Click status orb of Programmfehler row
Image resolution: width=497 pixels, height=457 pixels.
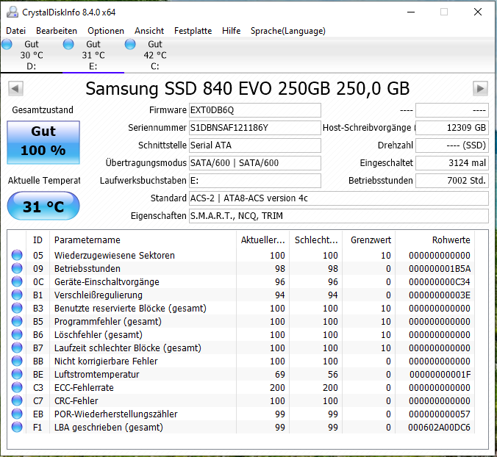pos(17,321)
